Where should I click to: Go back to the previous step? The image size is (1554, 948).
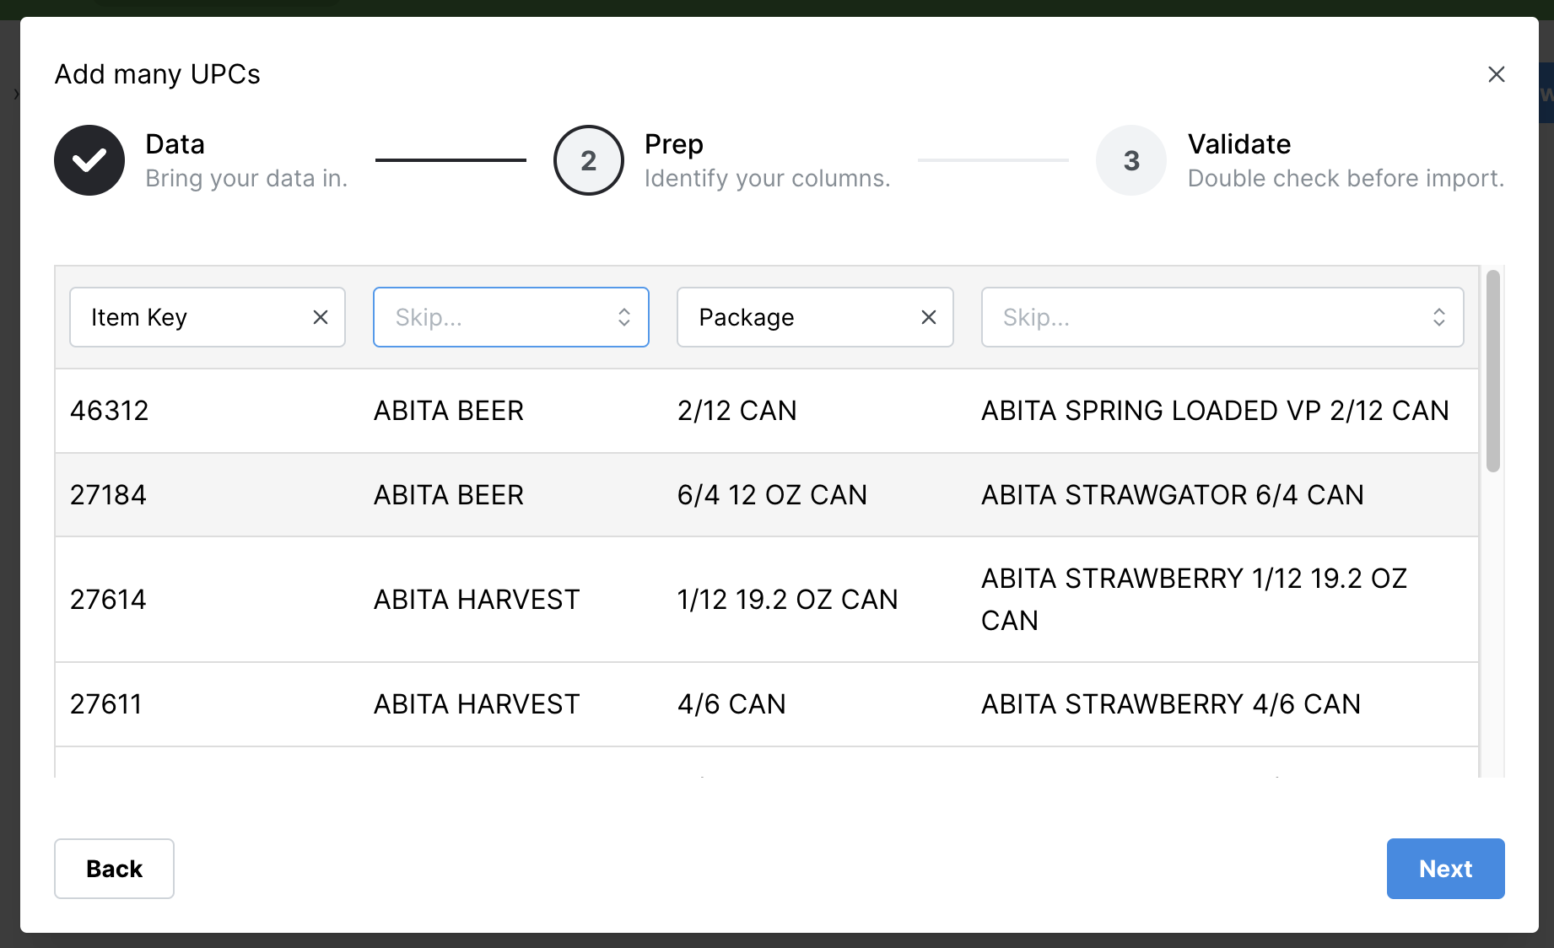114,869
